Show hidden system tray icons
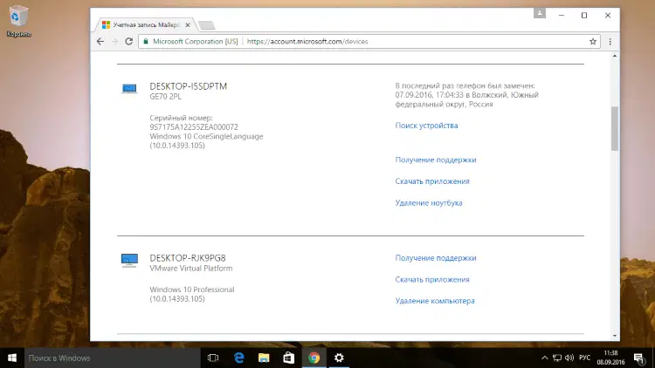Image resolution: width=655 pixels, height=368 pixels. 545,358
